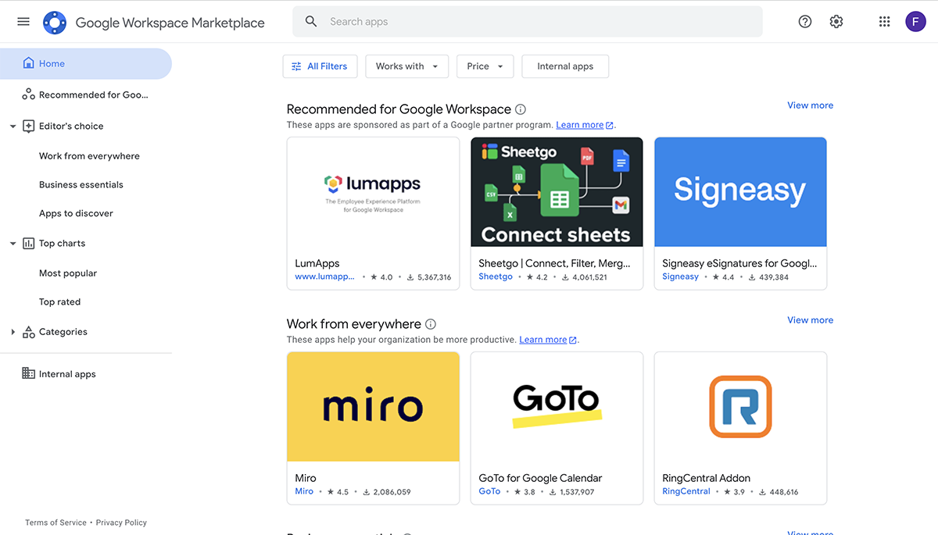Click the GoTo developer link
Viewport: 938px width, 535px height.
(x=489, y=491)
